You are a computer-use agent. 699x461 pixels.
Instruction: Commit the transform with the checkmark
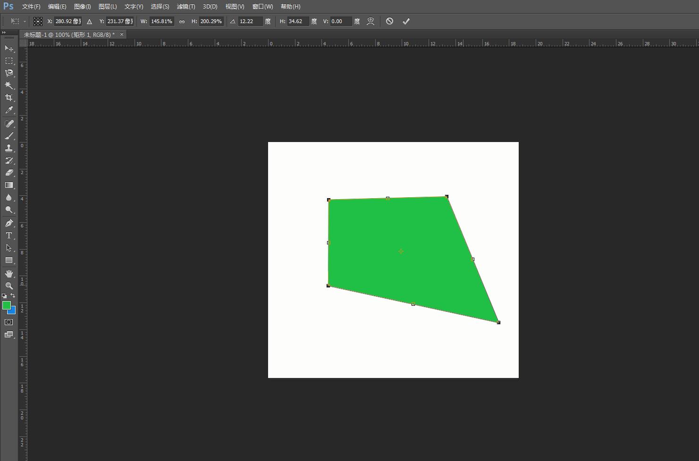point(406,21)
